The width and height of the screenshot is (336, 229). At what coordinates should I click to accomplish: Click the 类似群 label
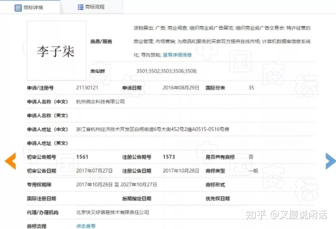click(x=98, y=71)
